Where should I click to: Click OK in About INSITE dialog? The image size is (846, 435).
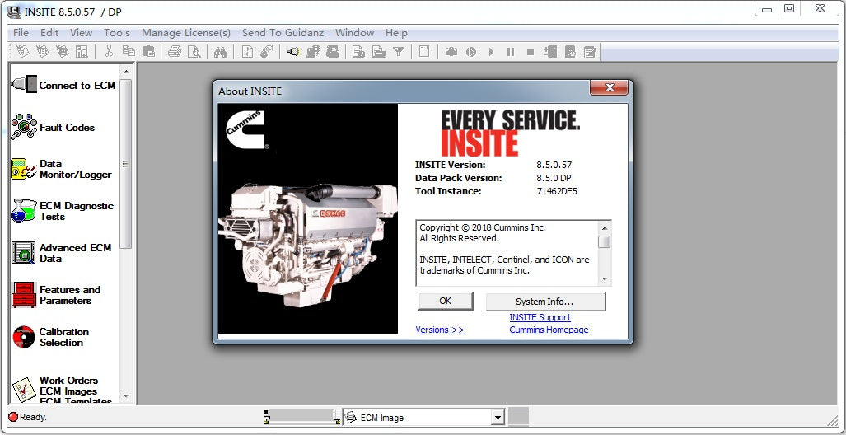point(445,302)
